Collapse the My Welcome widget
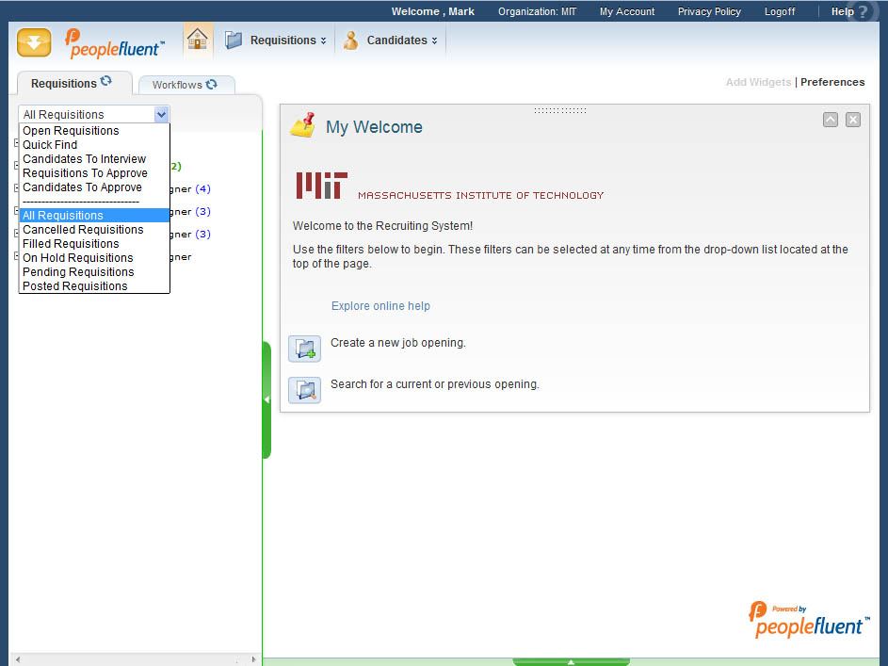This screenshot has width=888, height=666. click(830, 120)
